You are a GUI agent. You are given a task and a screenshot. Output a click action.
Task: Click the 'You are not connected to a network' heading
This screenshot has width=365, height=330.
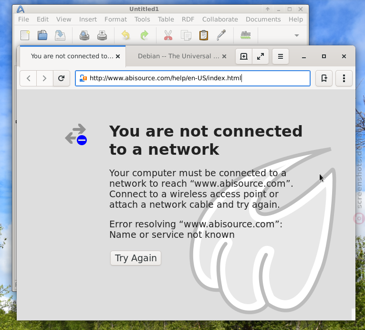(206, 140)
